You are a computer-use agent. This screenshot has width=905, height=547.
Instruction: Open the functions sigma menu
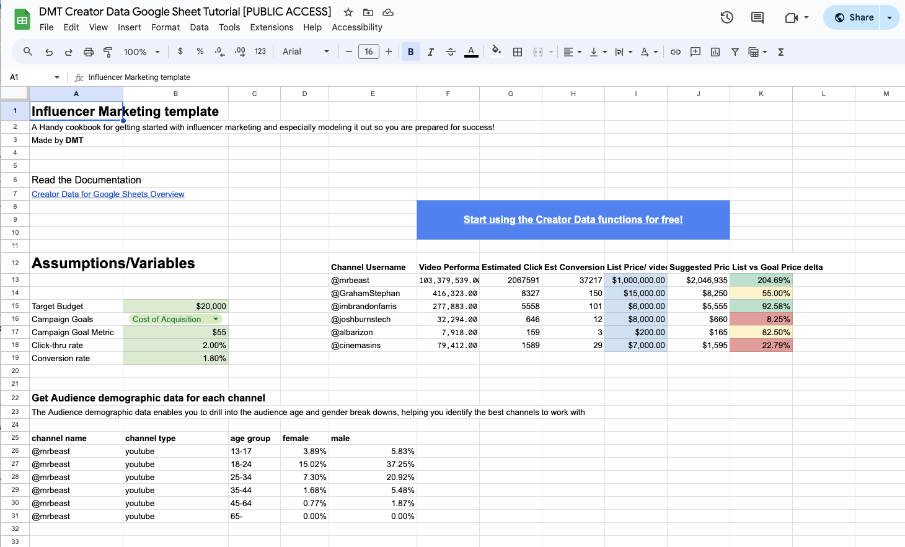[781, 52]
